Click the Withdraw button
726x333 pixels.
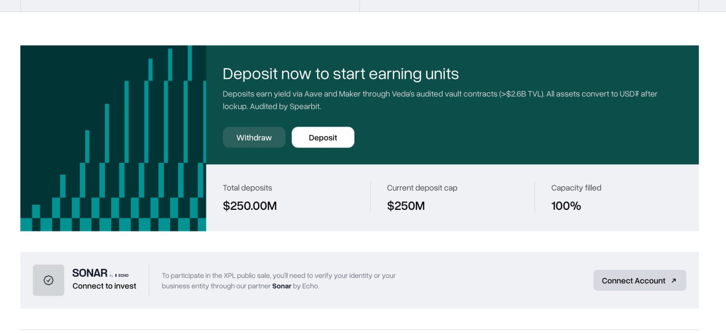click(254, 137)
